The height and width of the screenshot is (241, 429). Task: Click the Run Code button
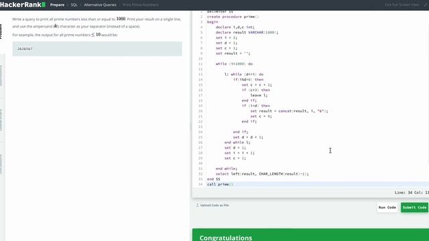tap(387, 208)
